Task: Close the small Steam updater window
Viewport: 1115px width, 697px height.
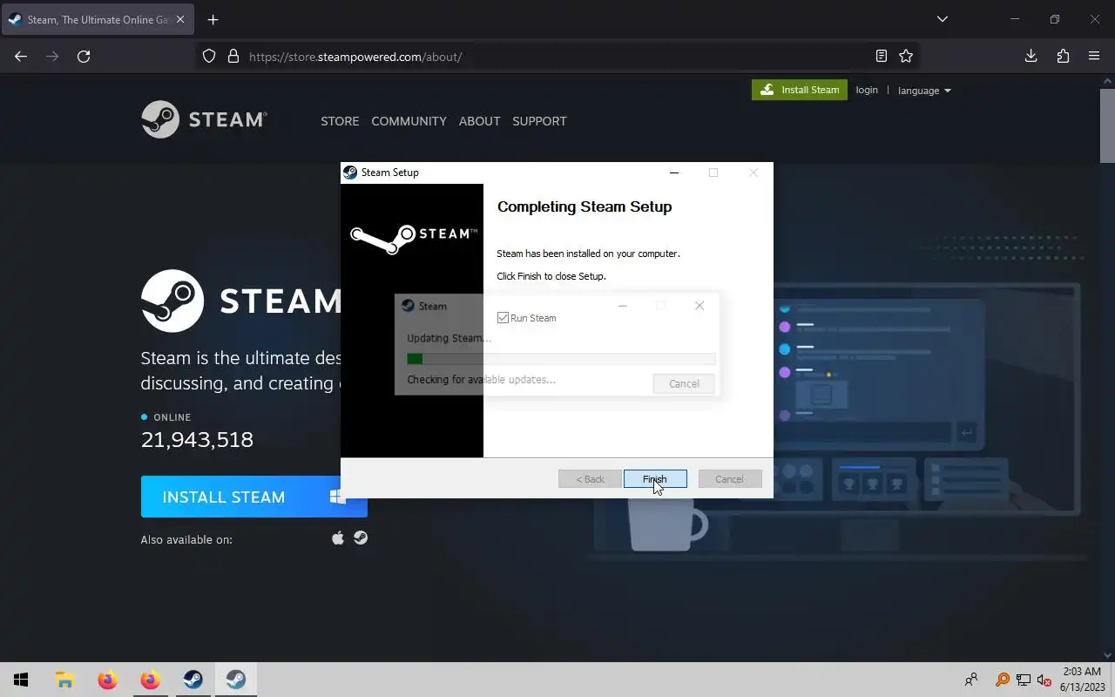Action: pyautogui.click(x=699, y=306)
